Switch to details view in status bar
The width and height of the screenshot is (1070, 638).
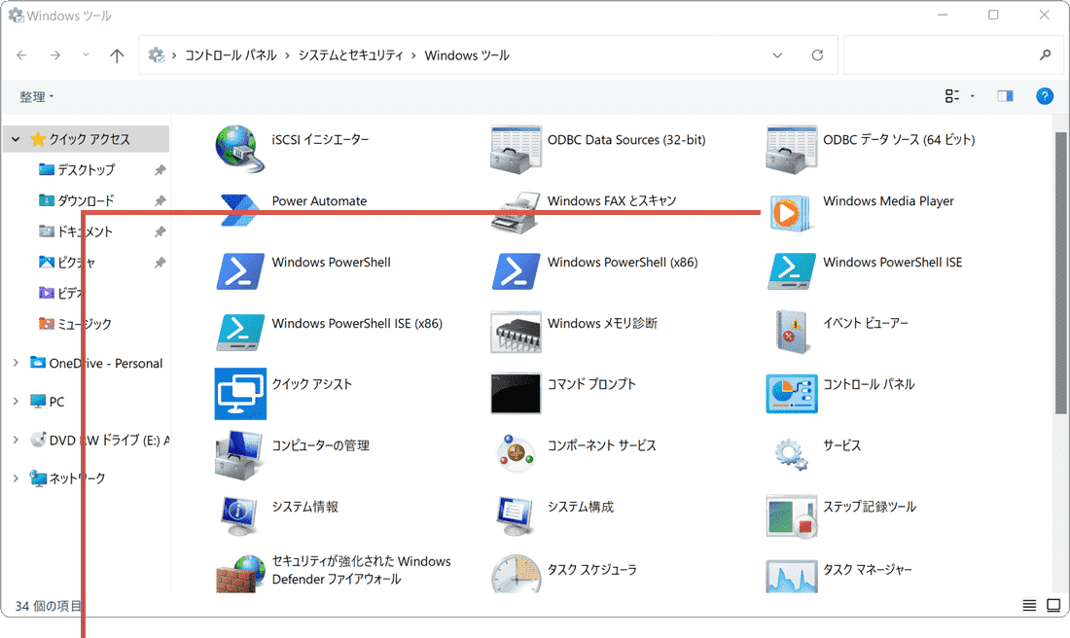pyautogui.click(x=1029, y=605)
